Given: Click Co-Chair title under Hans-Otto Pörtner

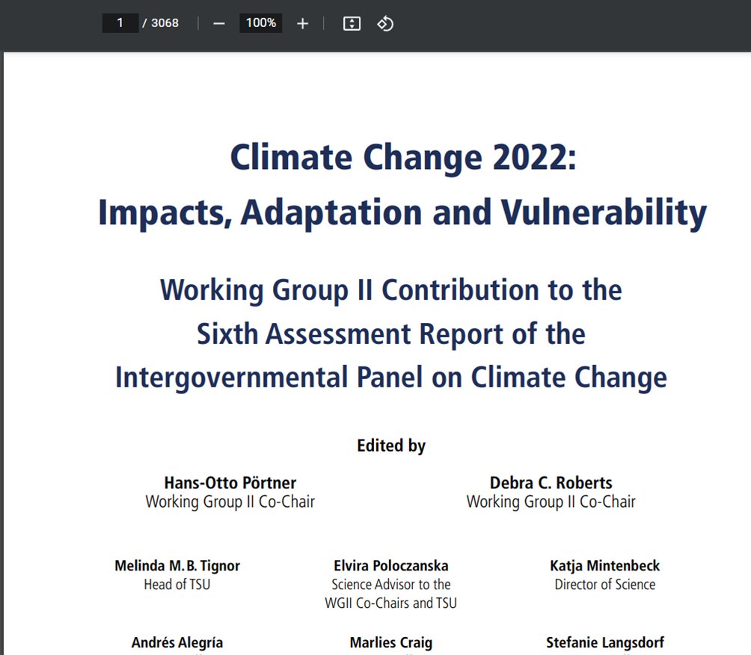Looking at the screenshot, I should click(230, 502).
